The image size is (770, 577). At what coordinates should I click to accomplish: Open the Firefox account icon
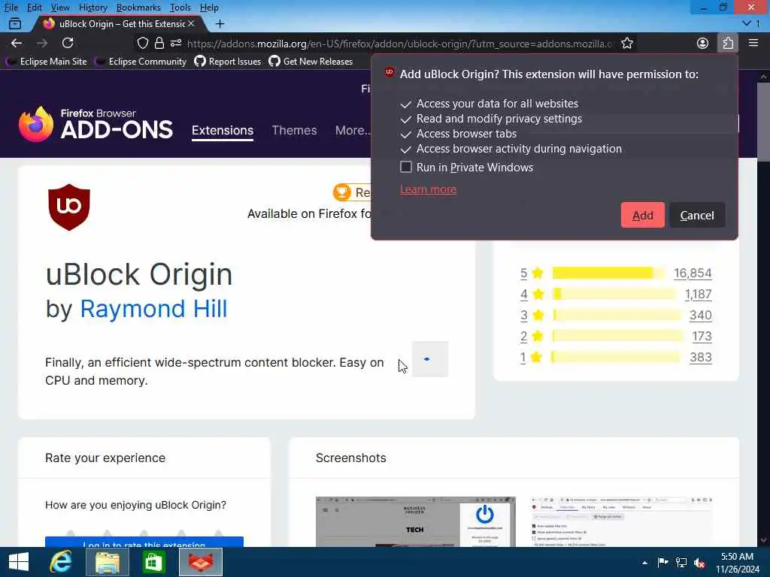pos(703,43)
